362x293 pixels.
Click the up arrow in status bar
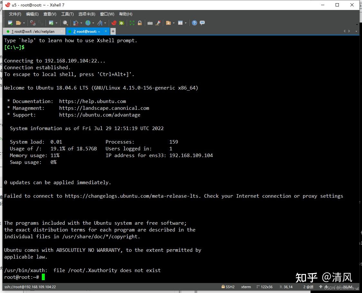[320, 287]
